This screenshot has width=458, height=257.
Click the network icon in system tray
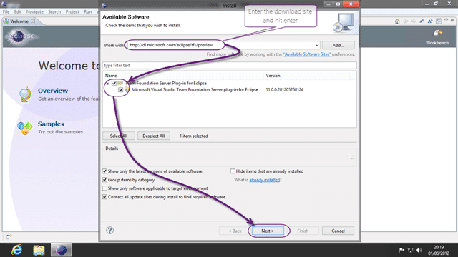[x=410, y=250]
